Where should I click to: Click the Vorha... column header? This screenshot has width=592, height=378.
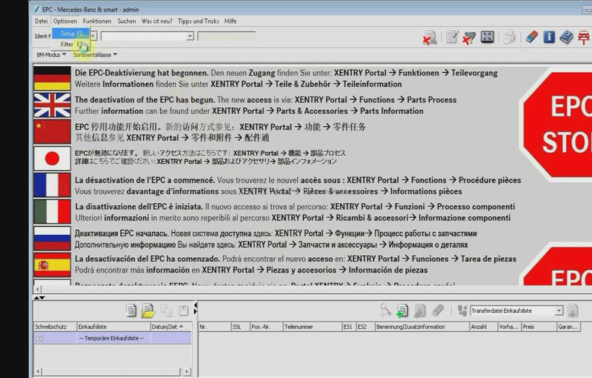[x=509, y=327]
